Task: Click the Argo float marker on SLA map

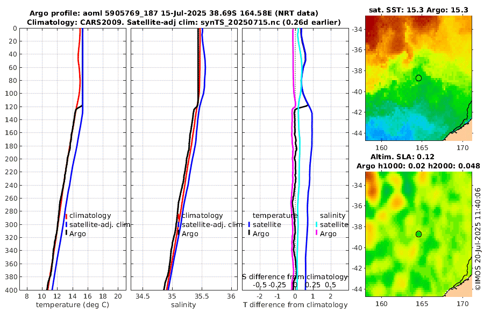Action: pos(418,234)
